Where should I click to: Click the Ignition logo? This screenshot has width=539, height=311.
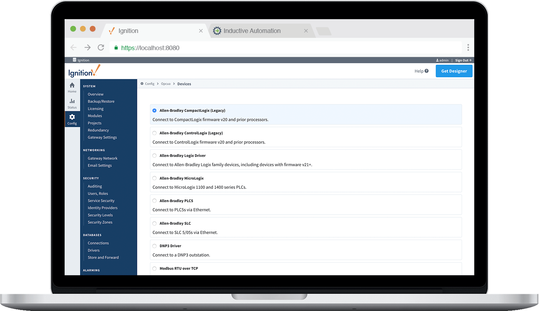(84, 71)
